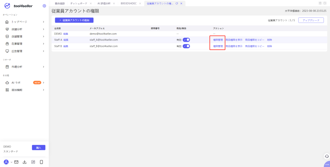Open the download icon in bottom bar
Screen dimensions: 330x167
(24, 162)
